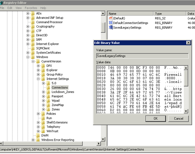Sort values by the Data column

191,14
